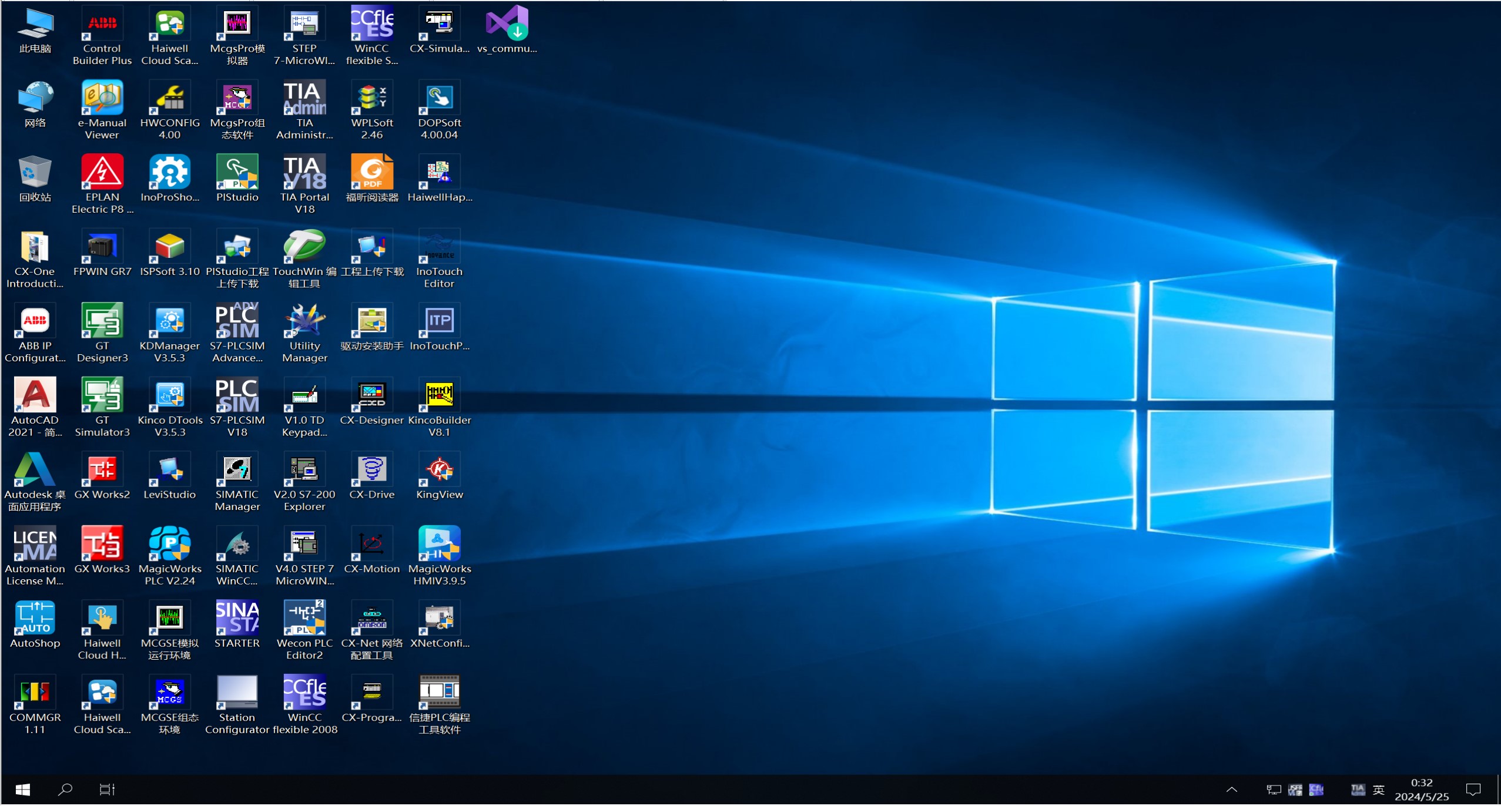Select the ISPSoft 3.10 shortcut
The image size is (1501, 806).
tap(169, 253)
